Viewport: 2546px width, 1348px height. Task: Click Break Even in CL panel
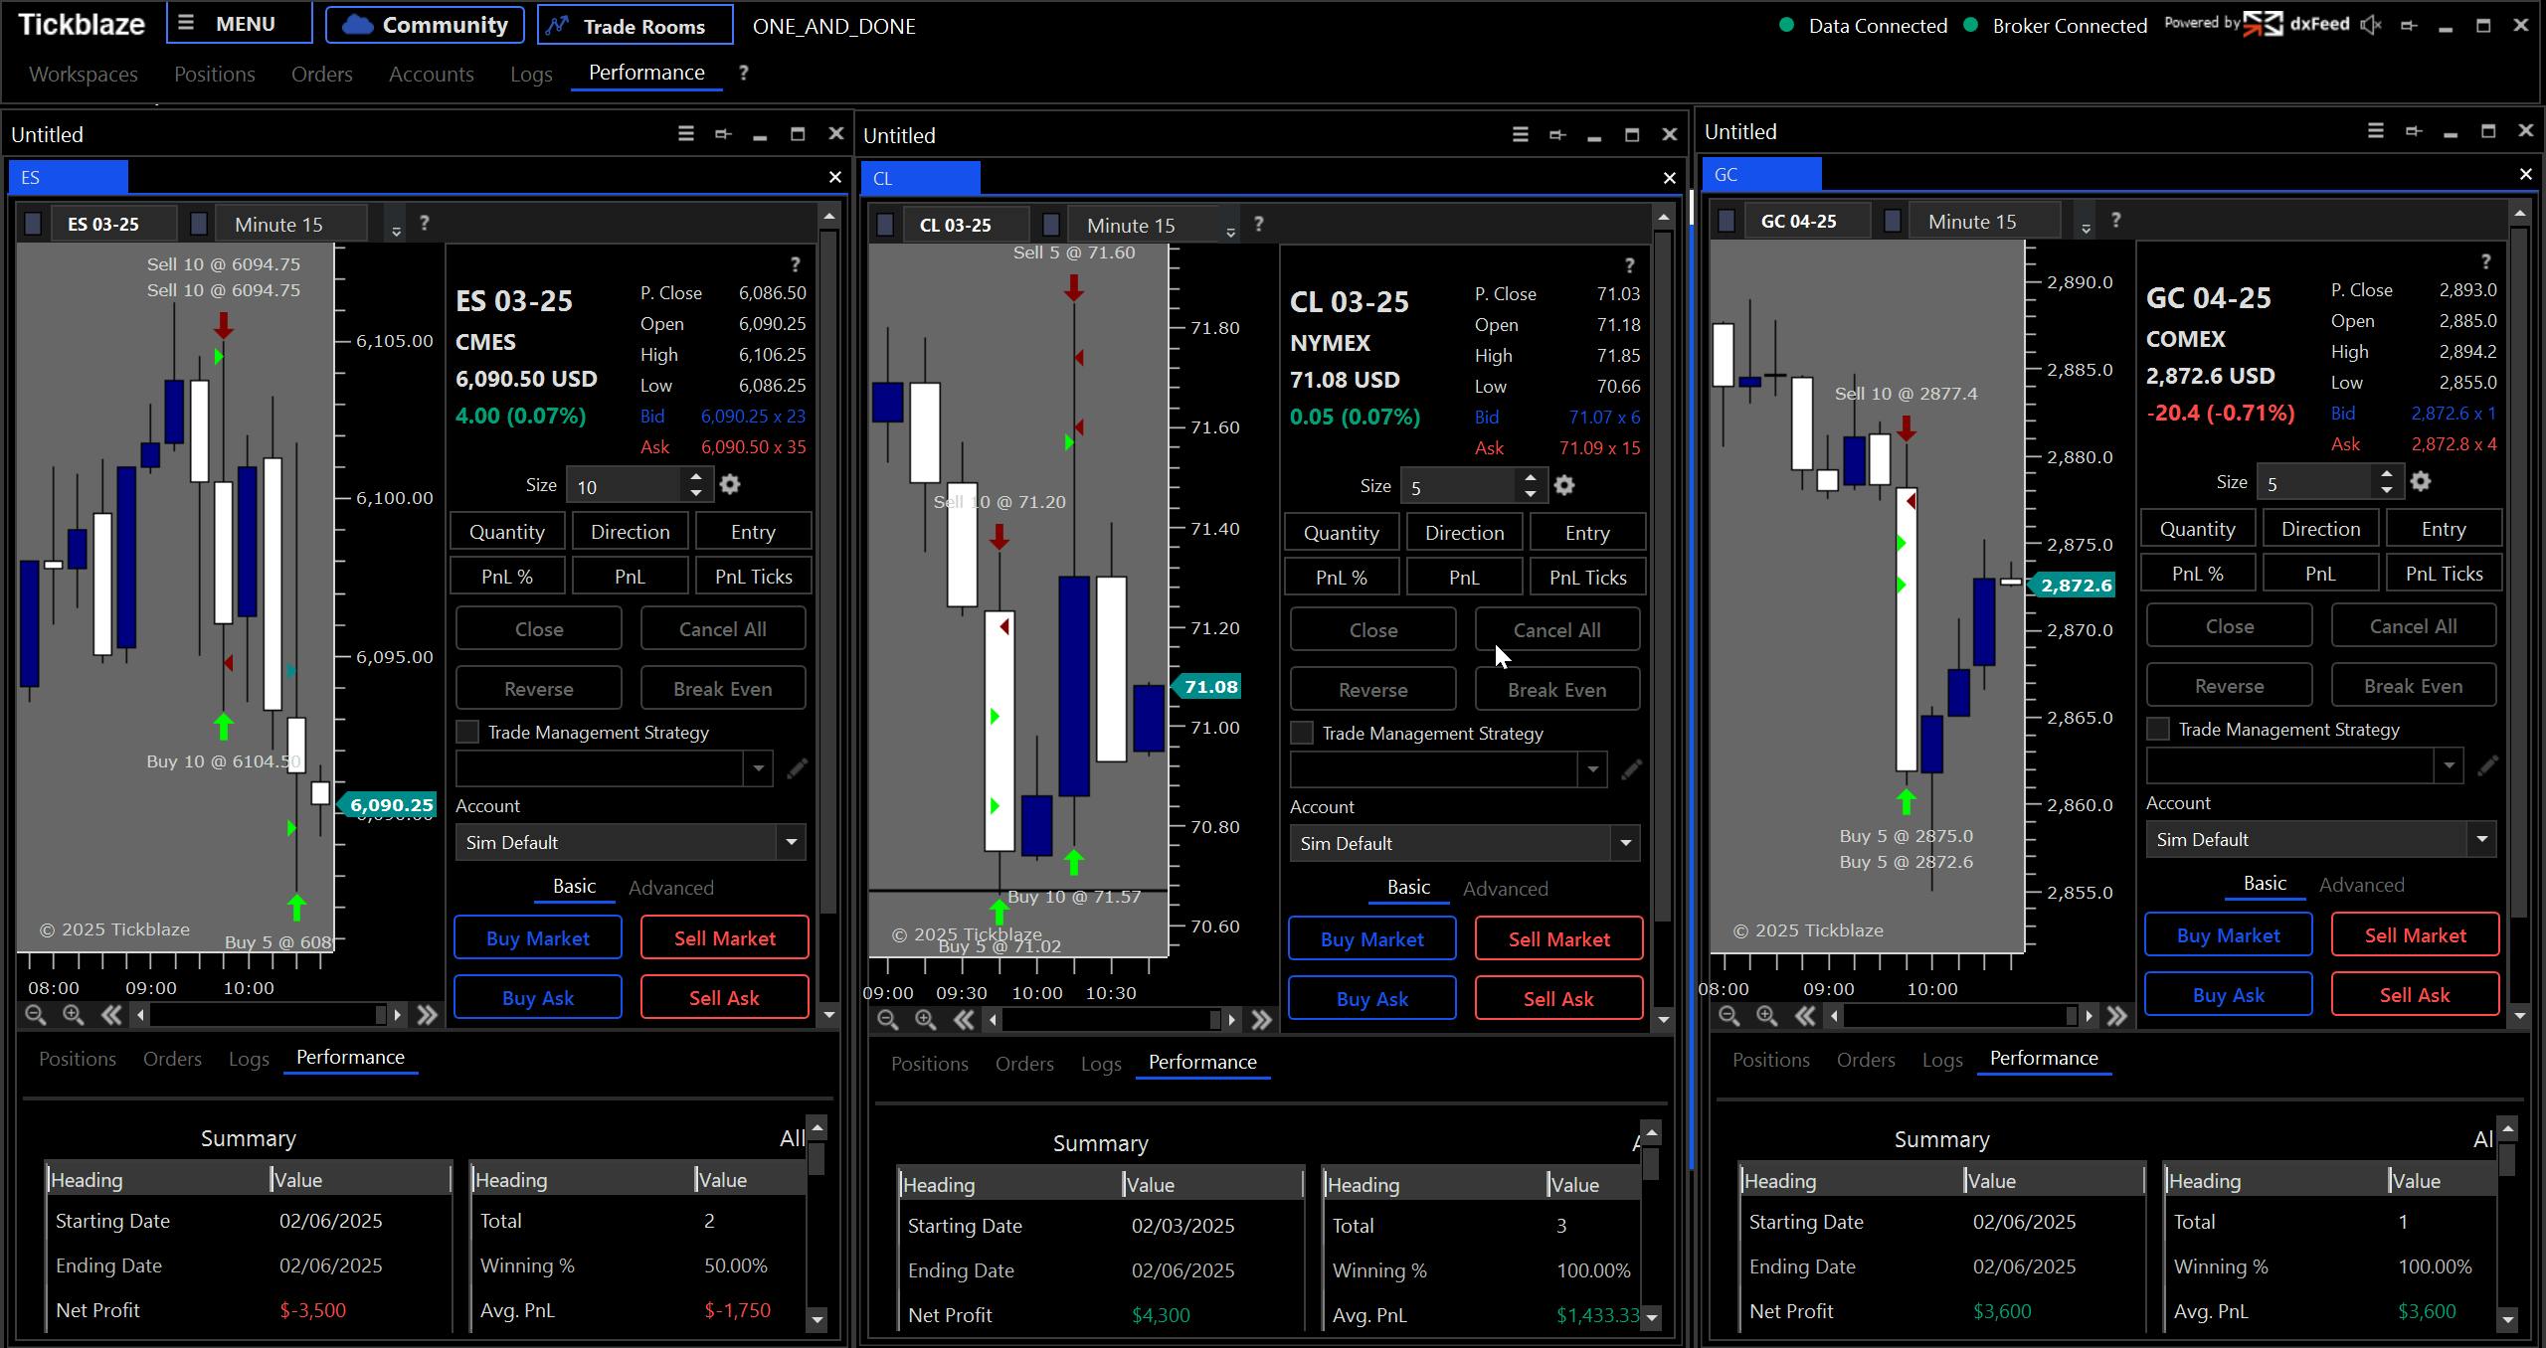click(x=1556, y=689)
